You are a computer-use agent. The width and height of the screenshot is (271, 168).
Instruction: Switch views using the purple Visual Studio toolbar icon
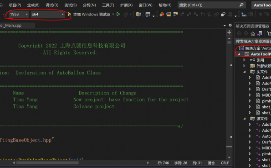260,34
